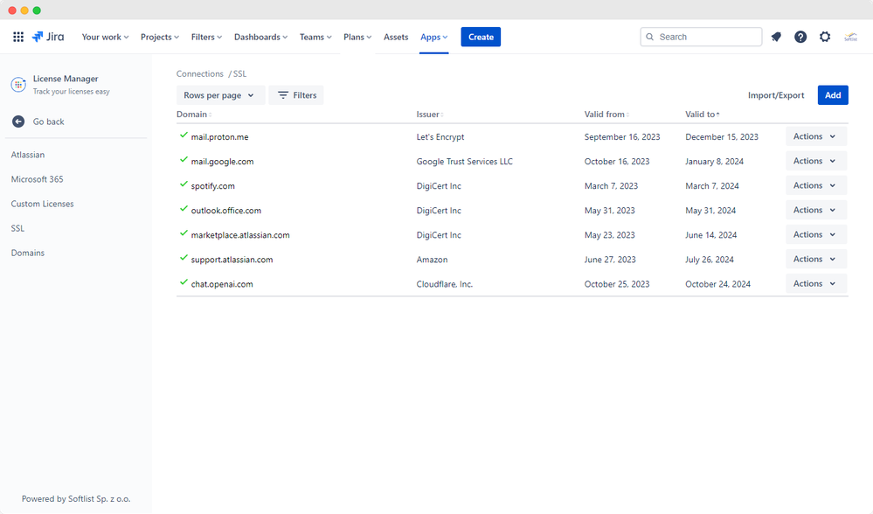Open Actions dropdown for mail.google.com
Screen dimensions: 873x514
[x=816, y=161]
